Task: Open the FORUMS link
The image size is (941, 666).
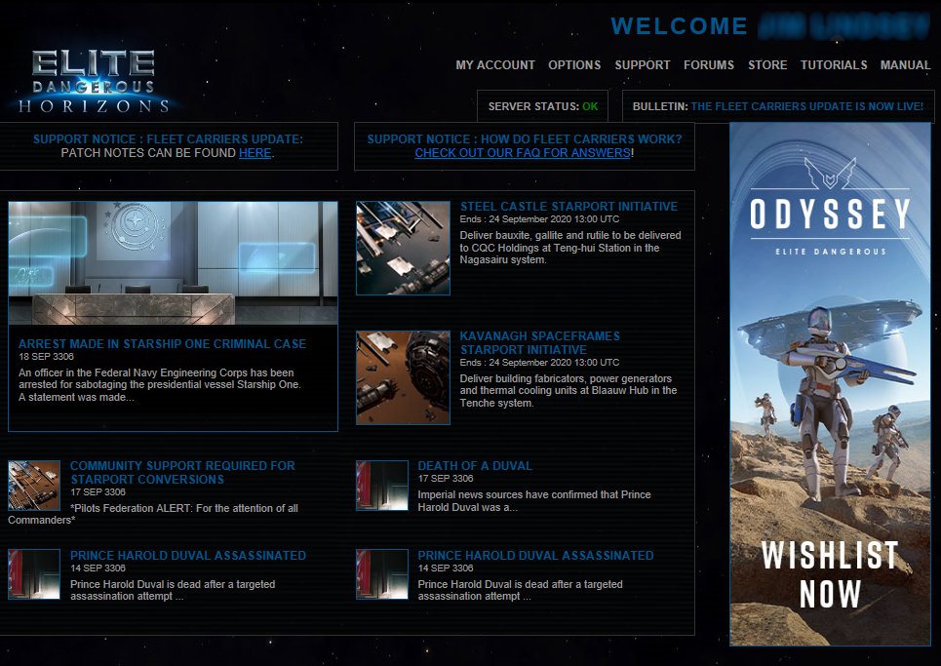Action: pos(709,64)
